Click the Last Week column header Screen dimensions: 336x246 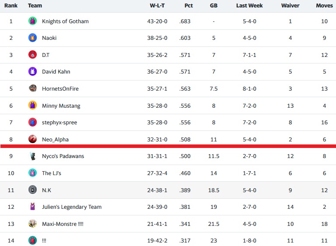tap(249, 6)
